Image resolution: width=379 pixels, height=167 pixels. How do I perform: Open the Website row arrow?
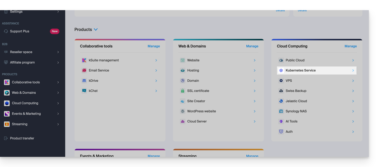point(255,60)
